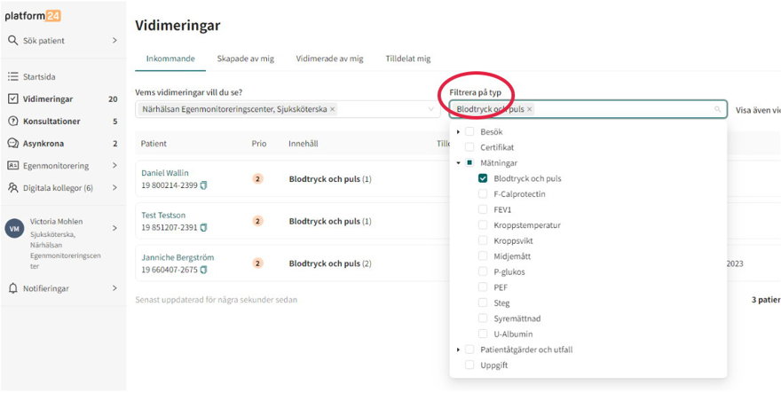The height and width of the screenshot is (393, 781).
Task: Click the search icon in the type filter
Action: 717,110
